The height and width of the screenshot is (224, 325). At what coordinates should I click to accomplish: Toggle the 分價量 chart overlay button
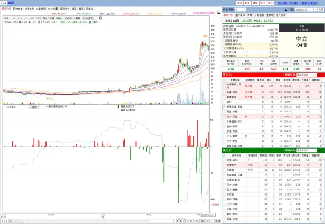click(77, 18)
